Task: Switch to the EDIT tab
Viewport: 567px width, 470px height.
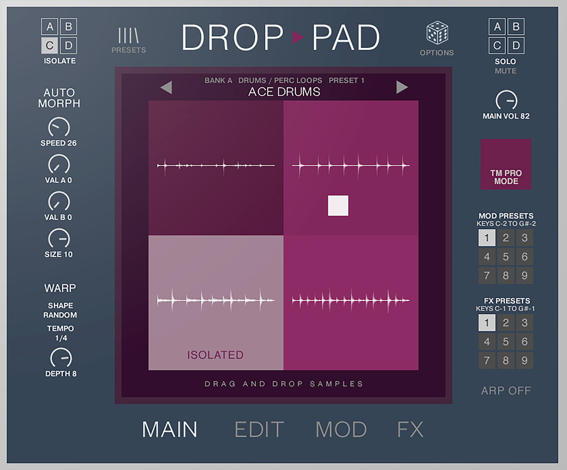Action: tap(259, 429)
